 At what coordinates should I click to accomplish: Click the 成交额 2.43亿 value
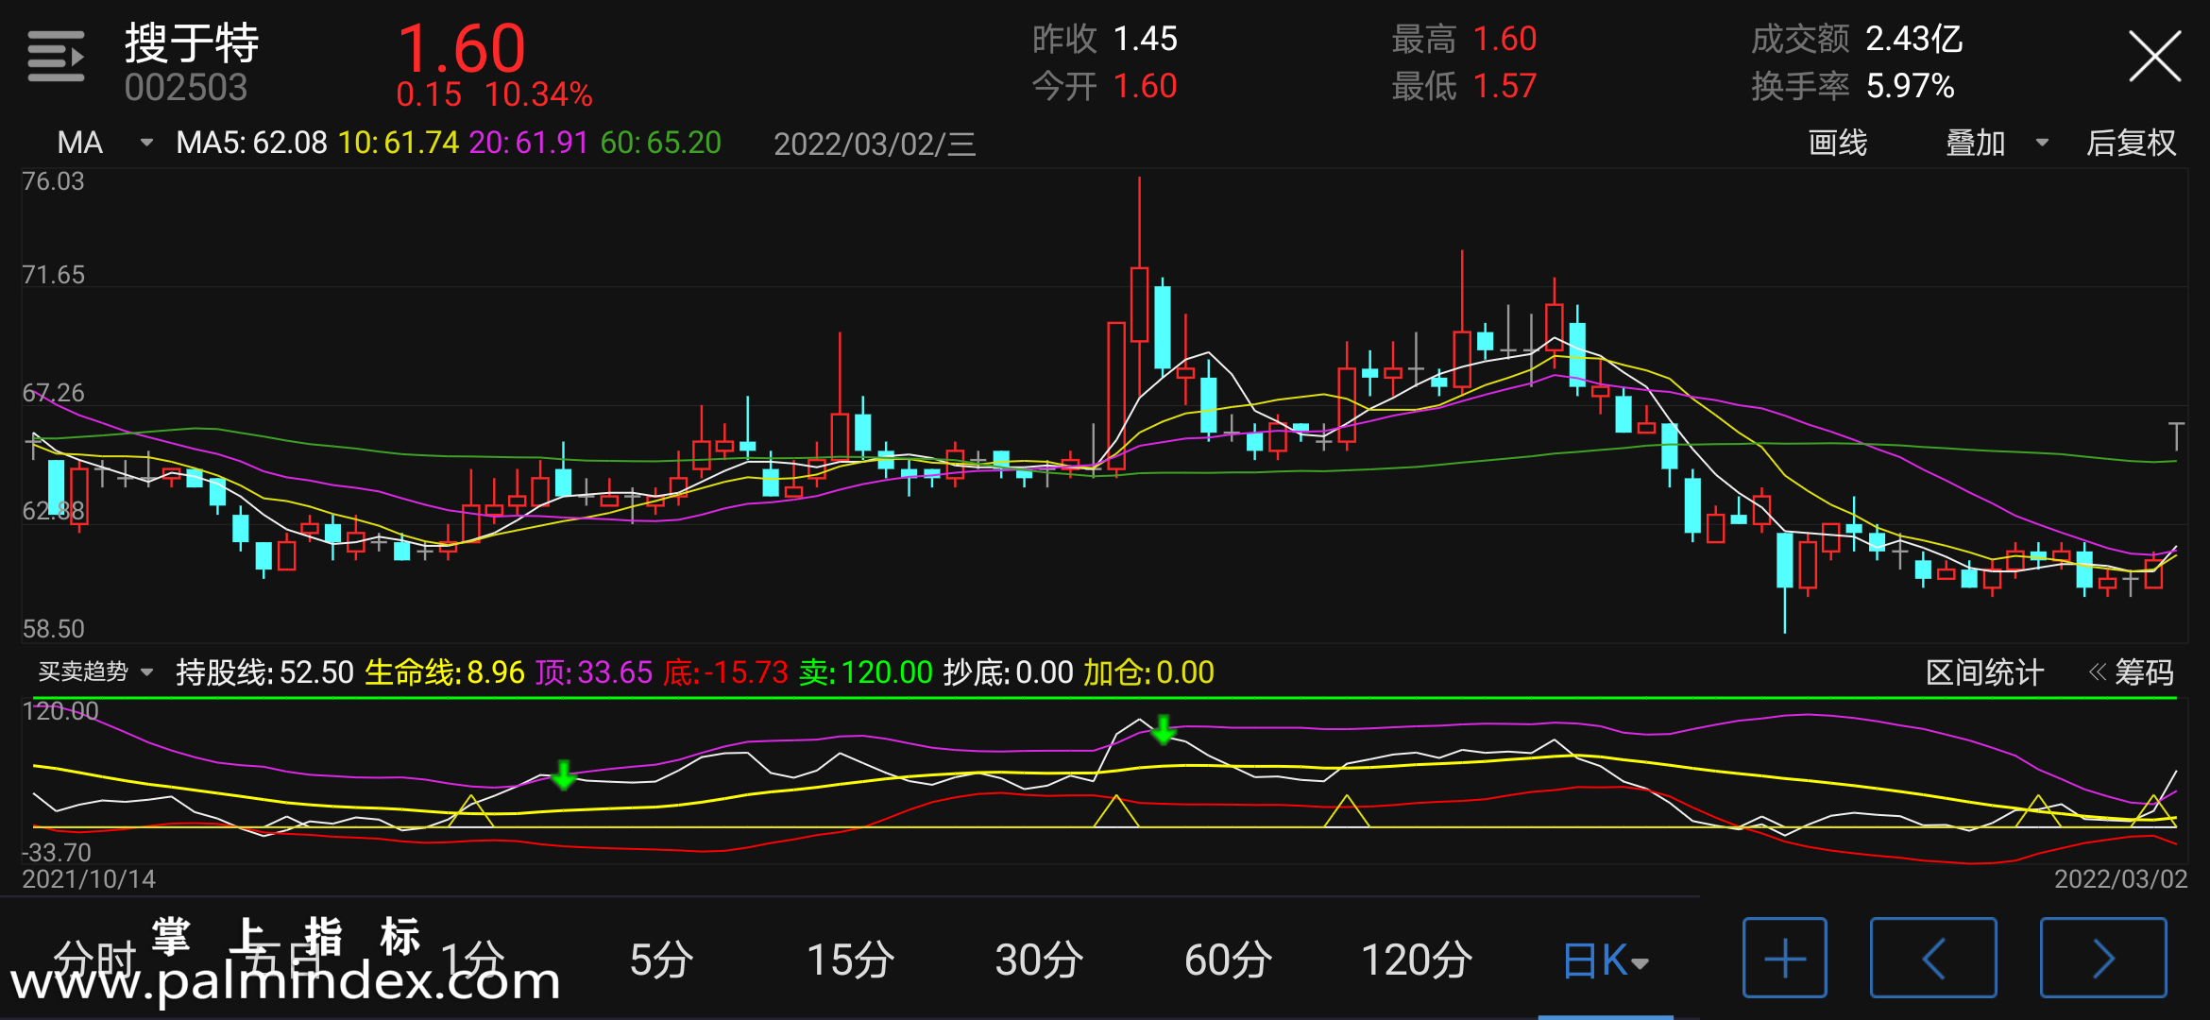coord(1857,39)
